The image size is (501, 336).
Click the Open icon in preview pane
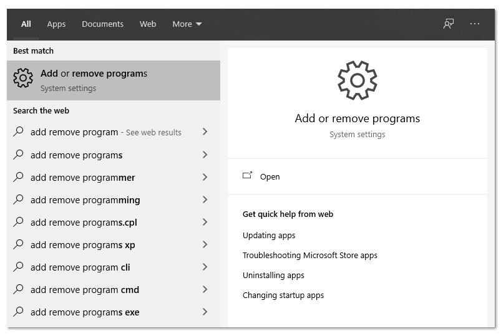[x=248, y=176]
